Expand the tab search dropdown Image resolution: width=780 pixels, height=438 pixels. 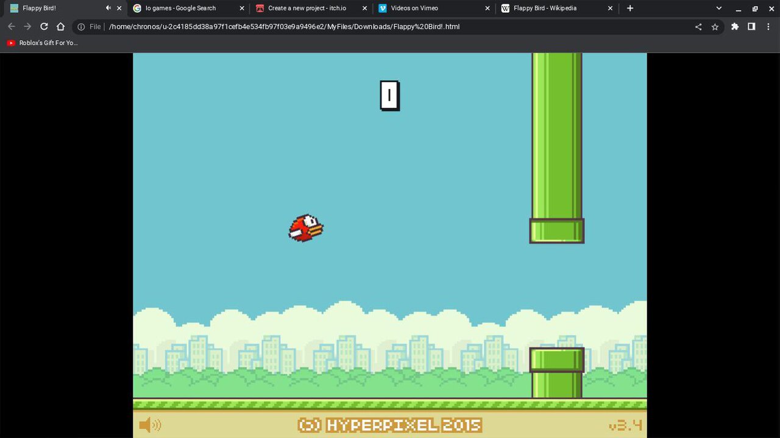[719, 9]
